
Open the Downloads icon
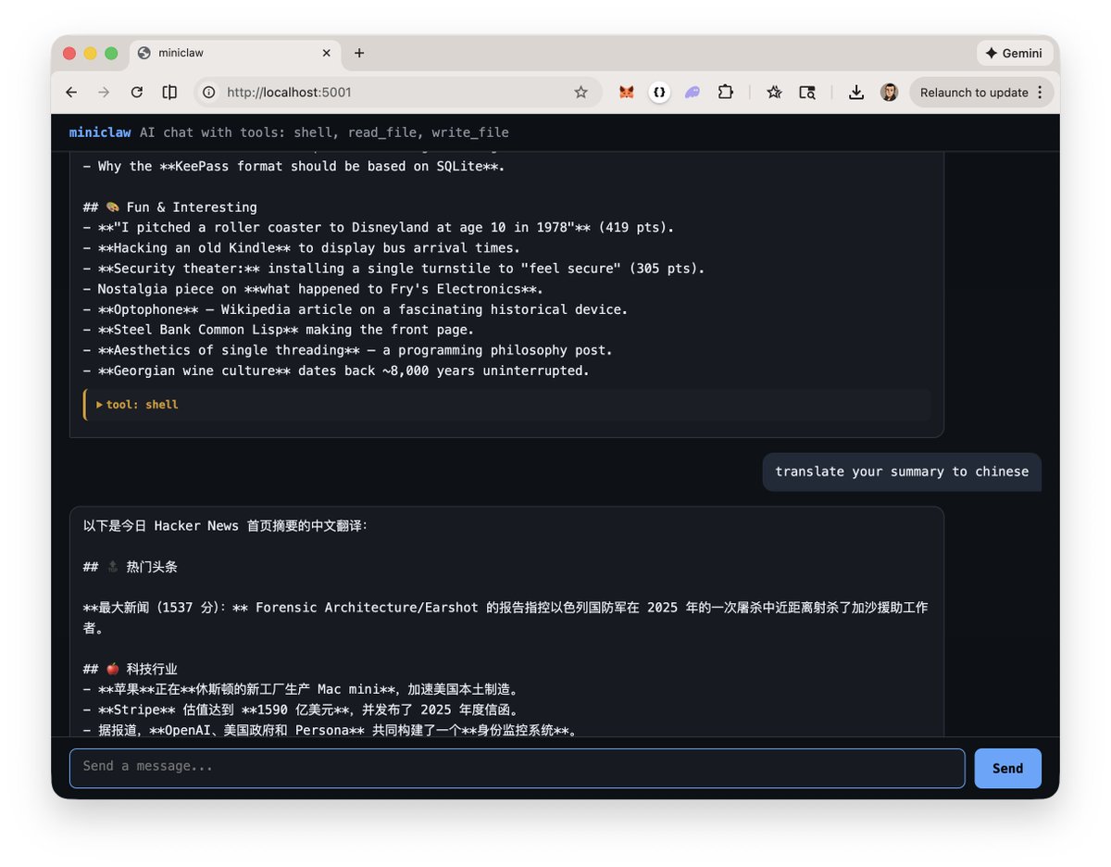tap(856, 93)
